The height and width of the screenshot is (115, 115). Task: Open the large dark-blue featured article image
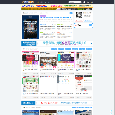(x=31, y=27)
